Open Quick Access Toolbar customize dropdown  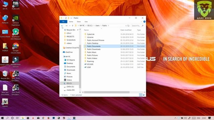[71, 18]
